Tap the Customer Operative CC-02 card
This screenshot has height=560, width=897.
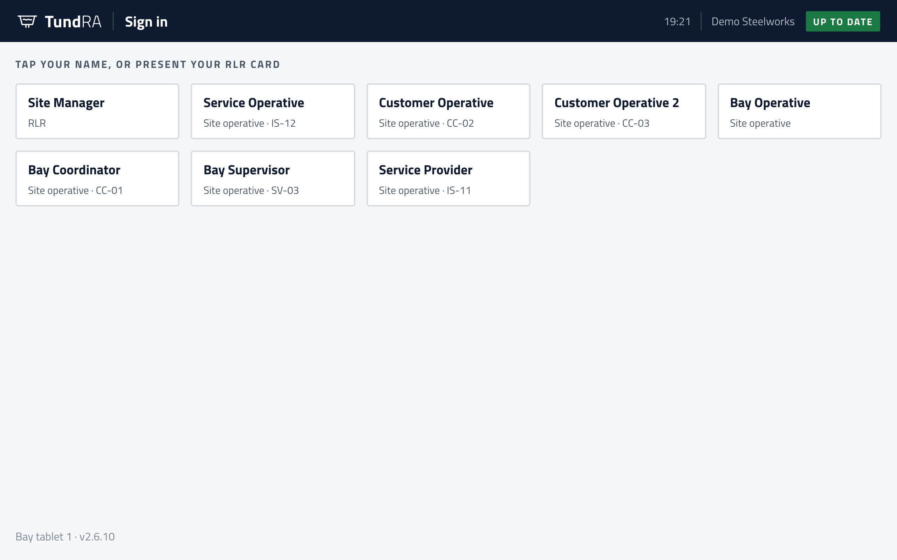[448, 112]
